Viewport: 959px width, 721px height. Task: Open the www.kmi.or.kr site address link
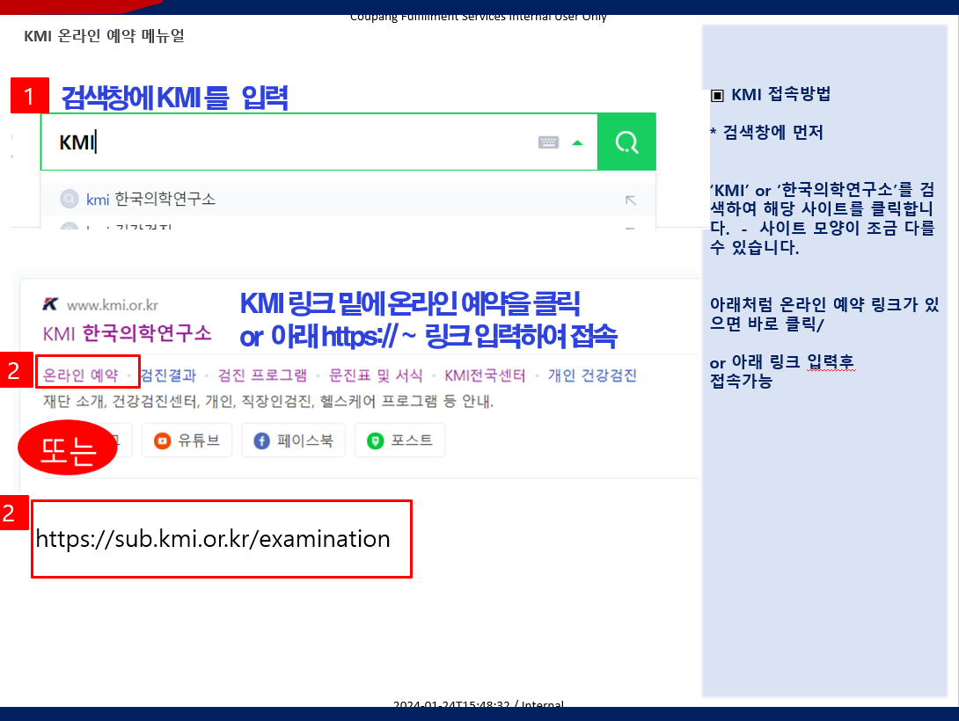click(113, 305)
